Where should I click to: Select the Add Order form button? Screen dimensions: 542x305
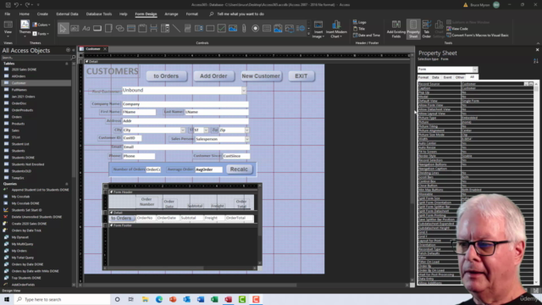pos(213,76)
